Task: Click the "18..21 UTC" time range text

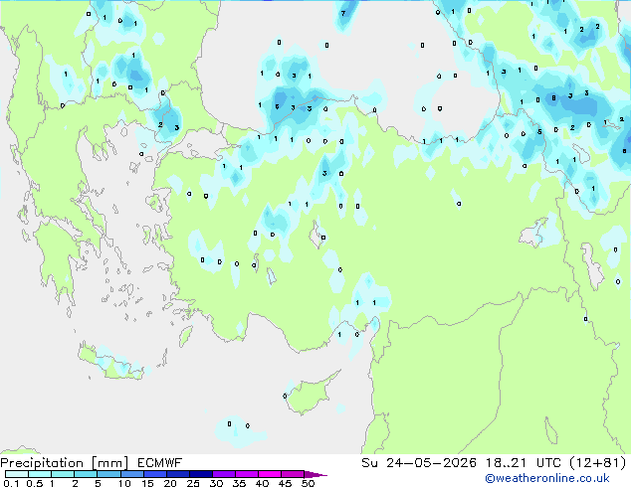Action: point(523,463)
